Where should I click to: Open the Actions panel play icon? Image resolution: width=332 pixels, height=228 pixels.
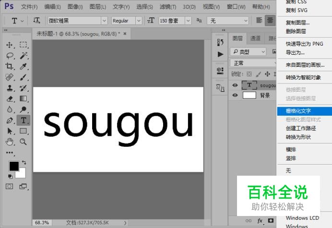click(220, 54)
